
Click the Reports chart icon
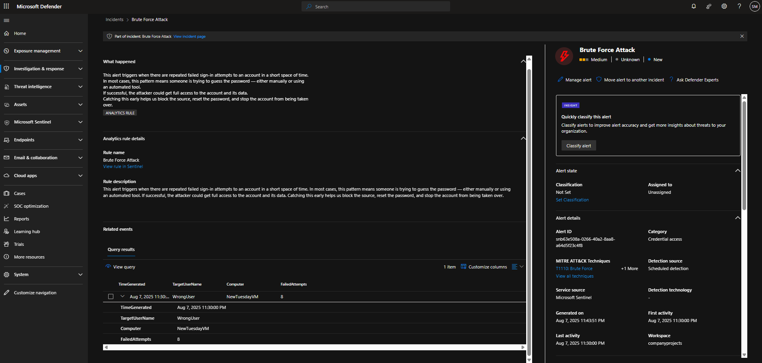[x=6, y=219]
